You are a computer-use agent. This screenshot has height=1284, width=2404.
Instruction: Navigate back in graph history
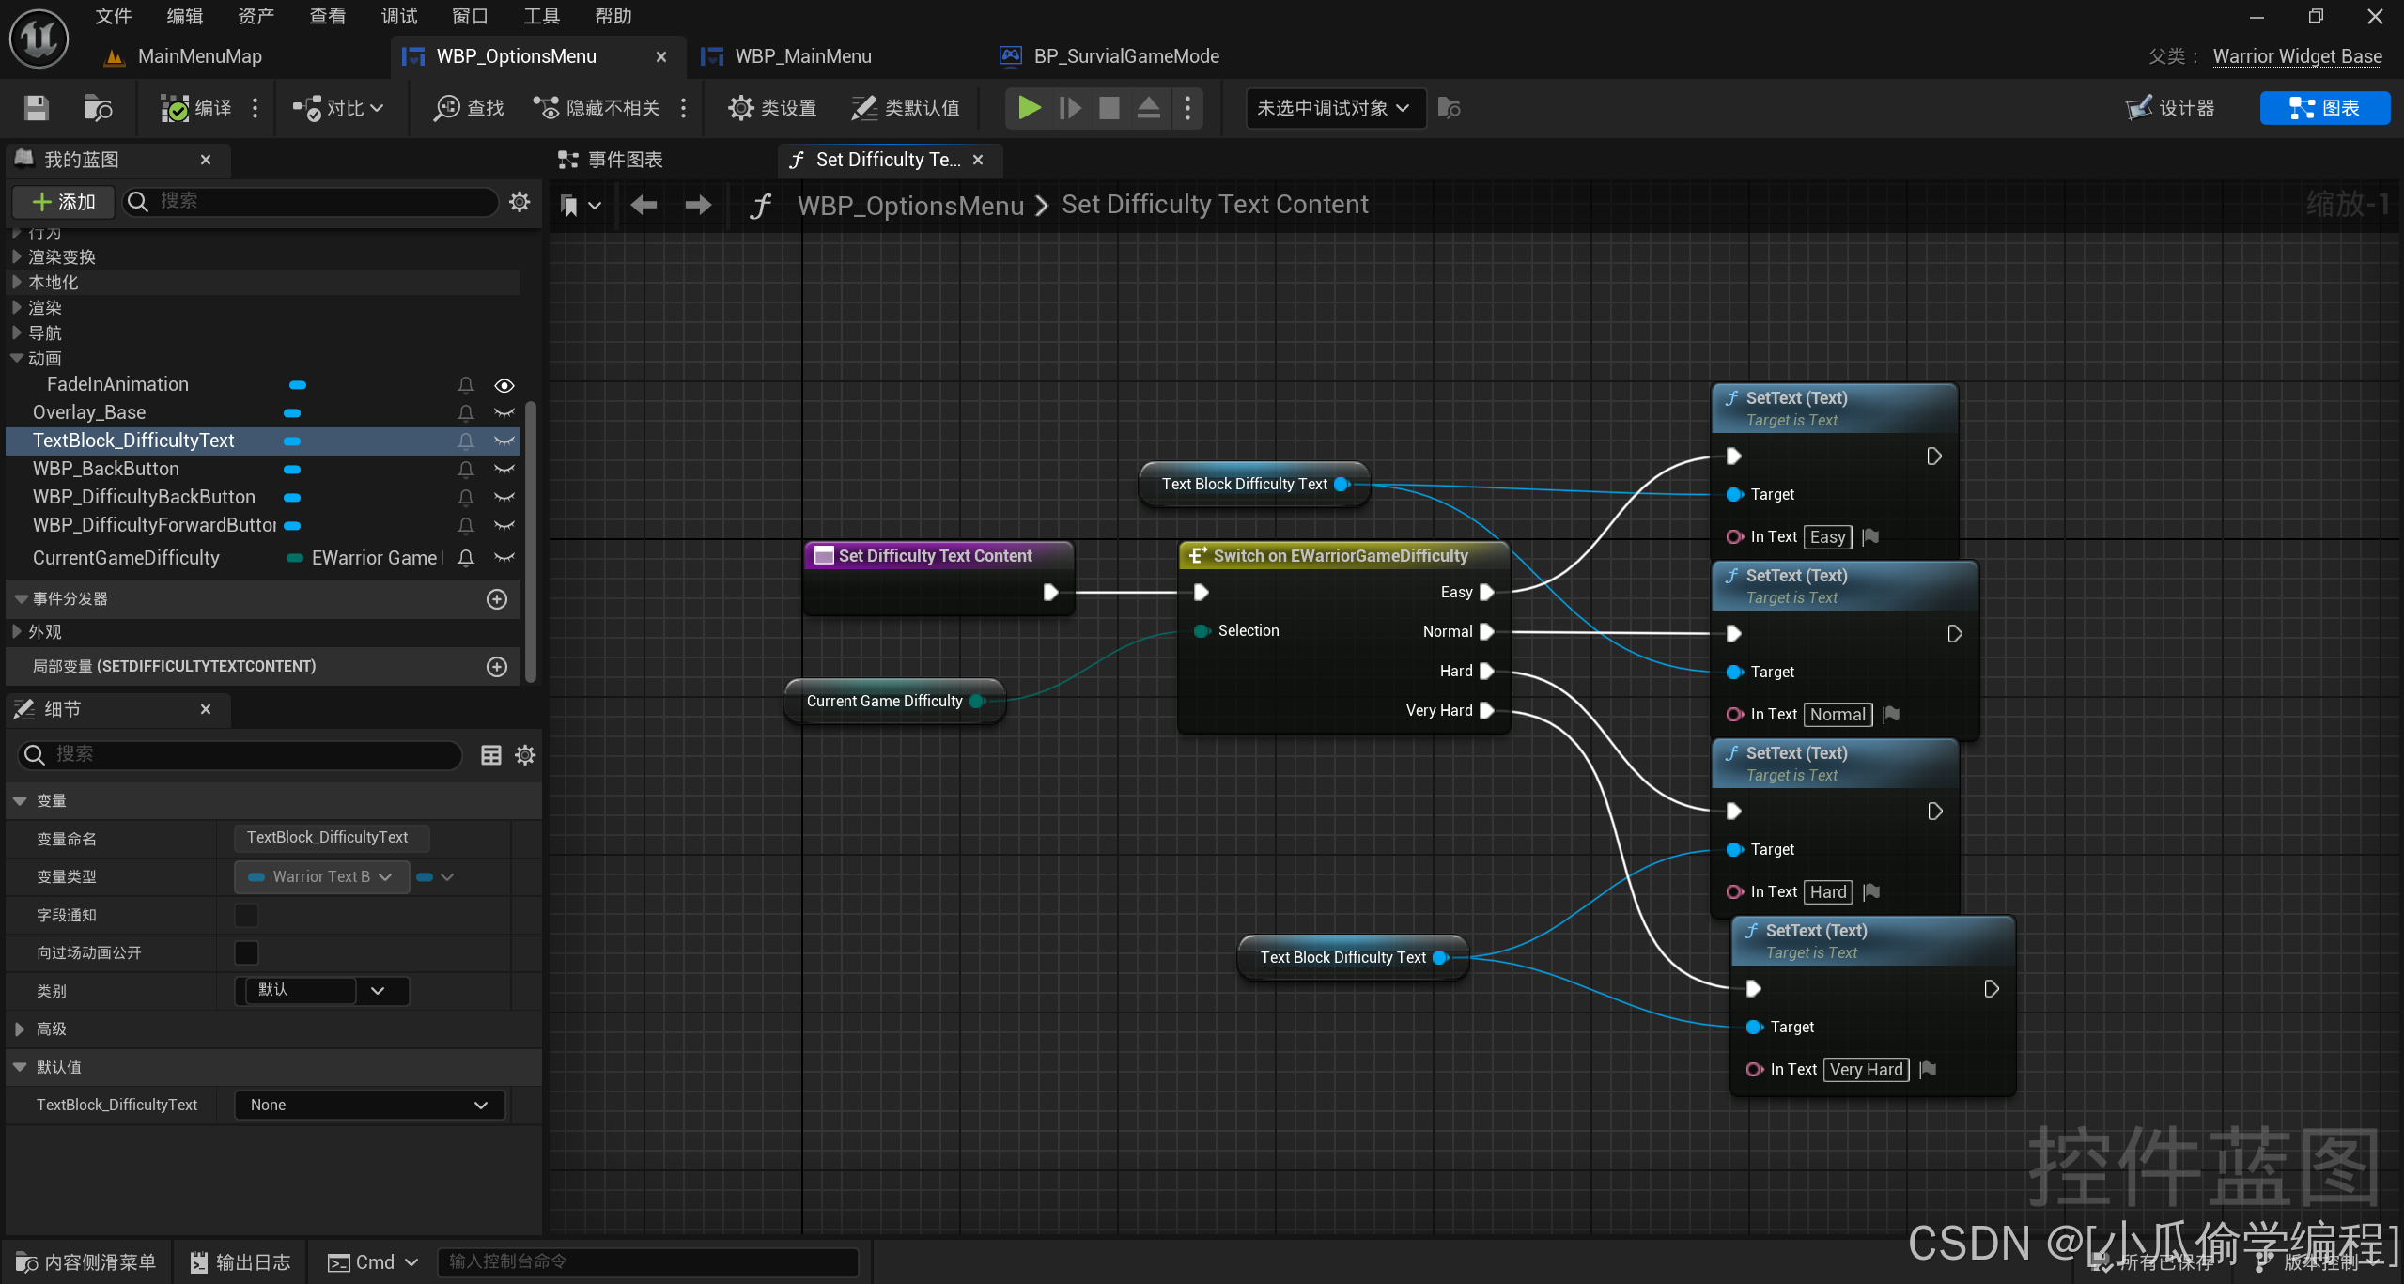click(x=644, y=205)
